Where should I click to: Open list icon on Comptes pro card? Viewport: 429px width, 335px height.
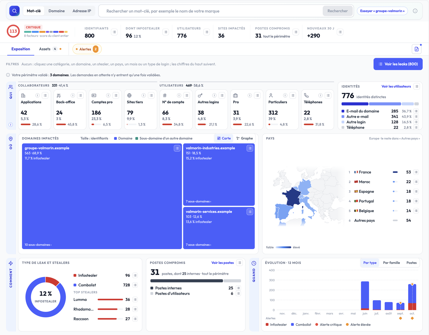[x=116, y=96]
